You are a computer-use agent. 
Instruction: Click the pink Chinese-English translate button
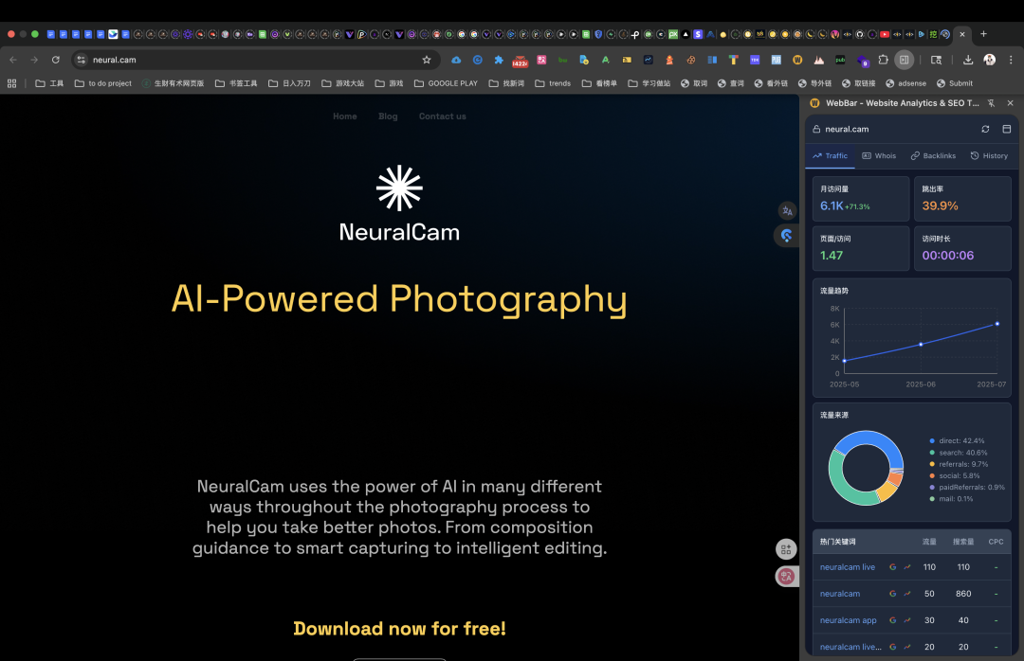pyautogui.click(x=786, y=576)
